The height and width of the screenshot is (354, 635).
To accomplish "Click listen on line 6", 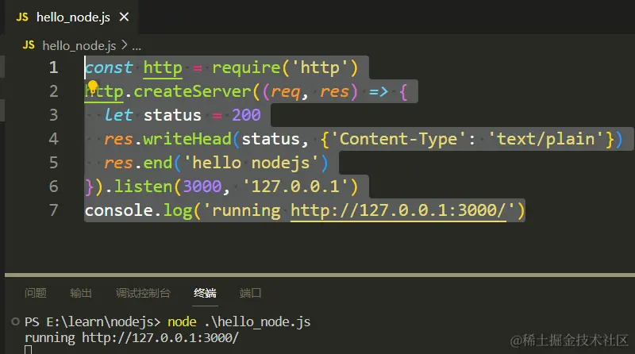I will (144, 187).
